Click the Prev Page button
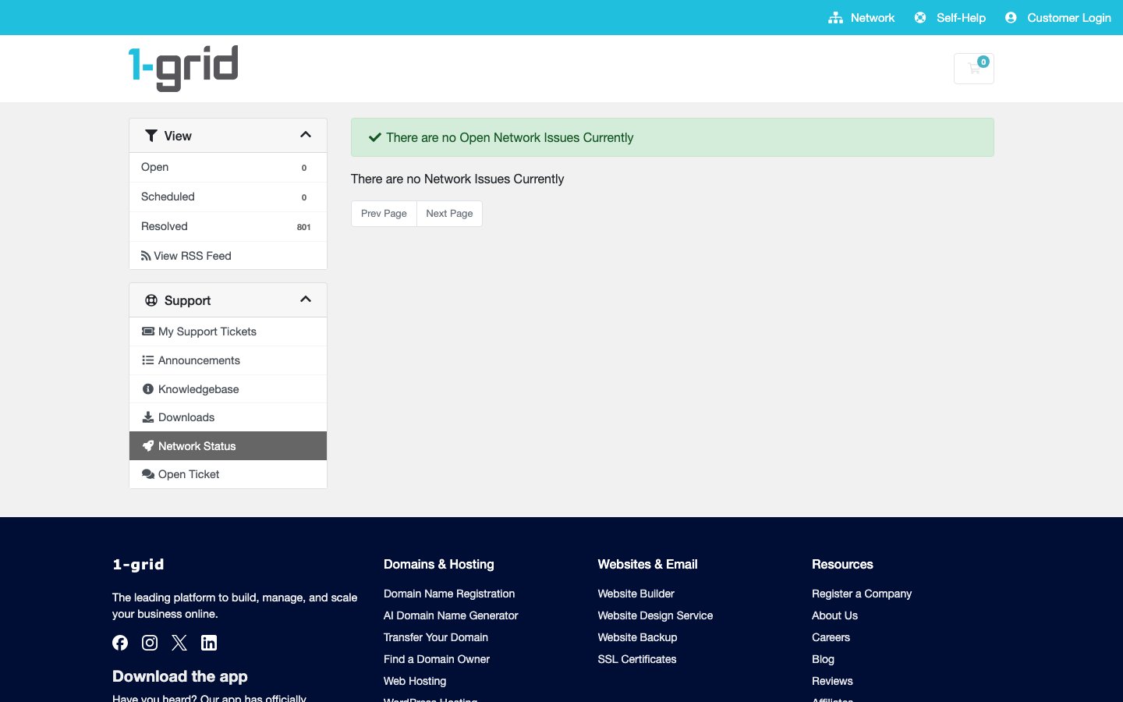 tap(384, 214)
